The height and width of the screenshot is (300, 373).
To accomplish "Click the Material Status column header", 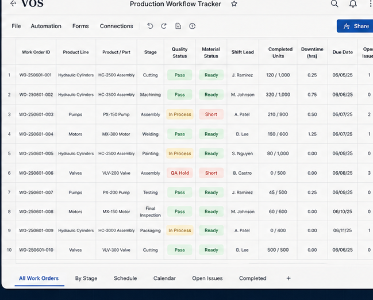I will pos(211,52).
